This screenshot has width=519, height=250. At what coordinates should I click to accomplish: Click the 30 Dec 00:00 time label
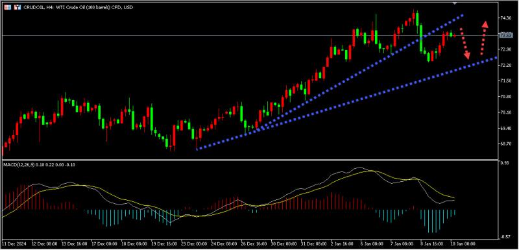tap(284, 243)
